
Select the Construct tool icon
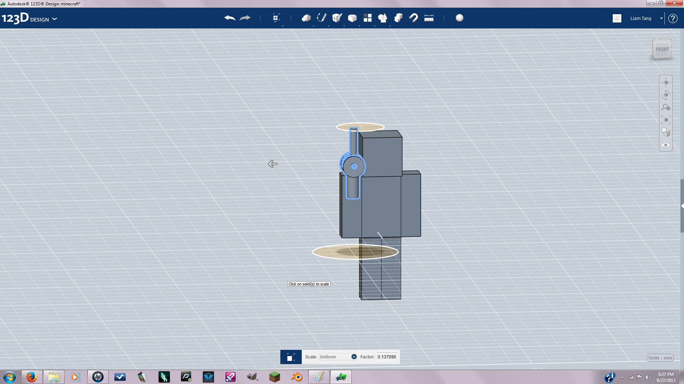tap(336, 18)
